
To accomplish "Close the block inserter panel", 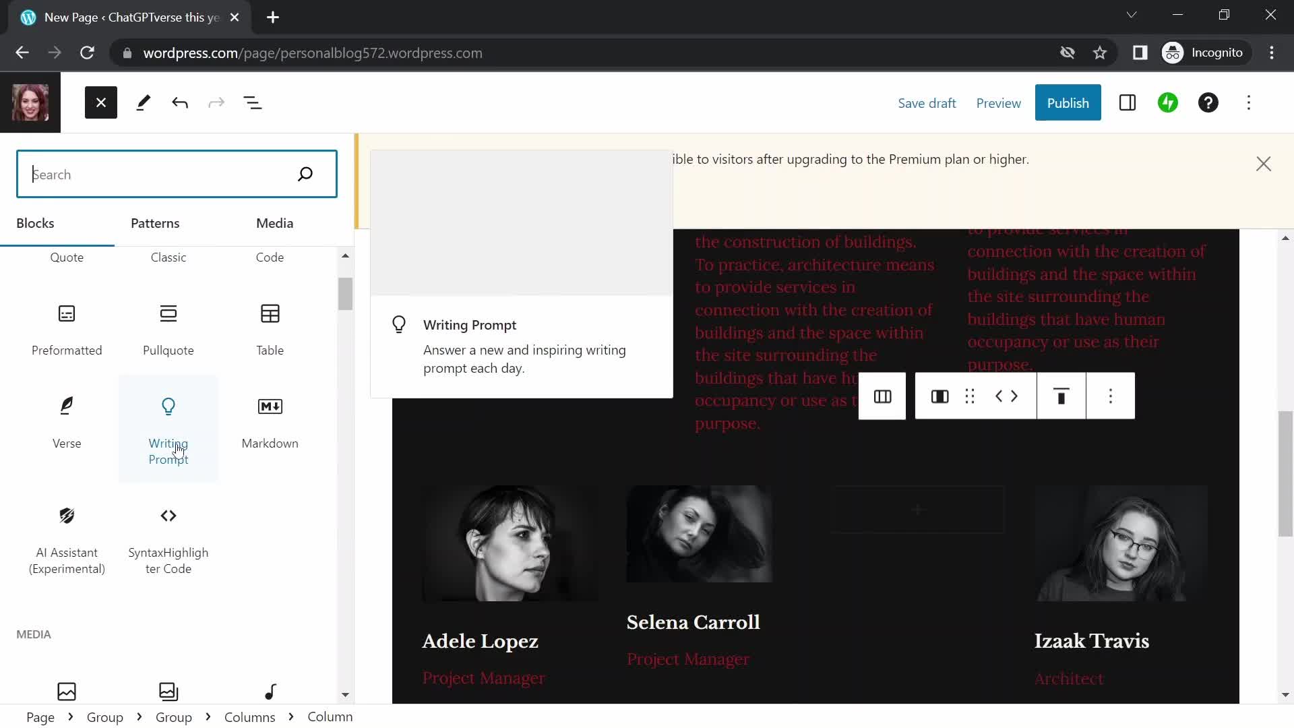I will [101, 102].
